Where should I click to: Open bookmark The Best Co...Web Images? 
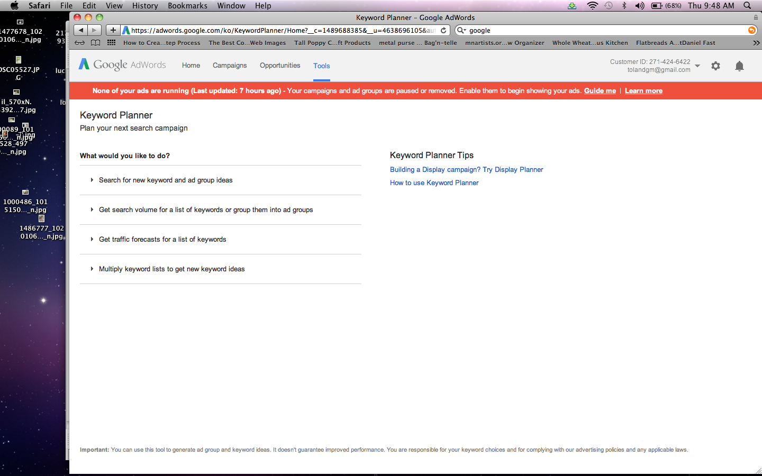247,43
